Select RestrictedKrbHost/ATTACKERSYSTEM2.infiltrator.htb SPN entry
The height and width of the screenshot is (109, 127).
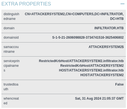(x=81, y=61)
